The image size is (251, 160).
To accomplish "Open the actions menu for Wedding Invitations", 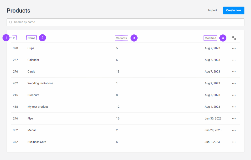I will [x=234, y=83].
